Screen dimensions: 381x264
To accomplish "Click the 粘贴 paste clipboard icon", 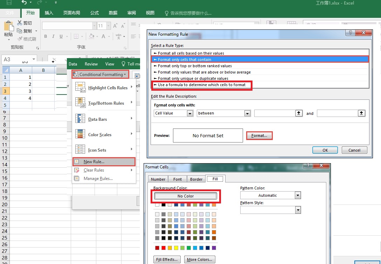I will (8, 26).
